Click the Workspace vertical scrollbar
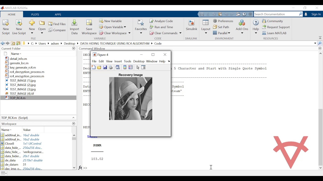Viewport: 323px width, 181px height. click(x=74, y=151)
